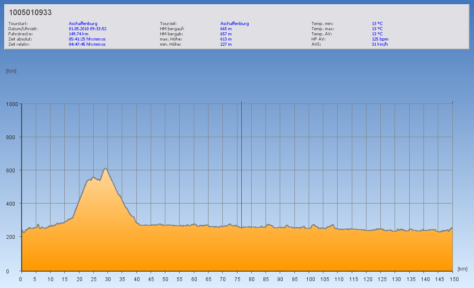
Task: Click the HF AV value 125 bpm
Action: [380, 39]
